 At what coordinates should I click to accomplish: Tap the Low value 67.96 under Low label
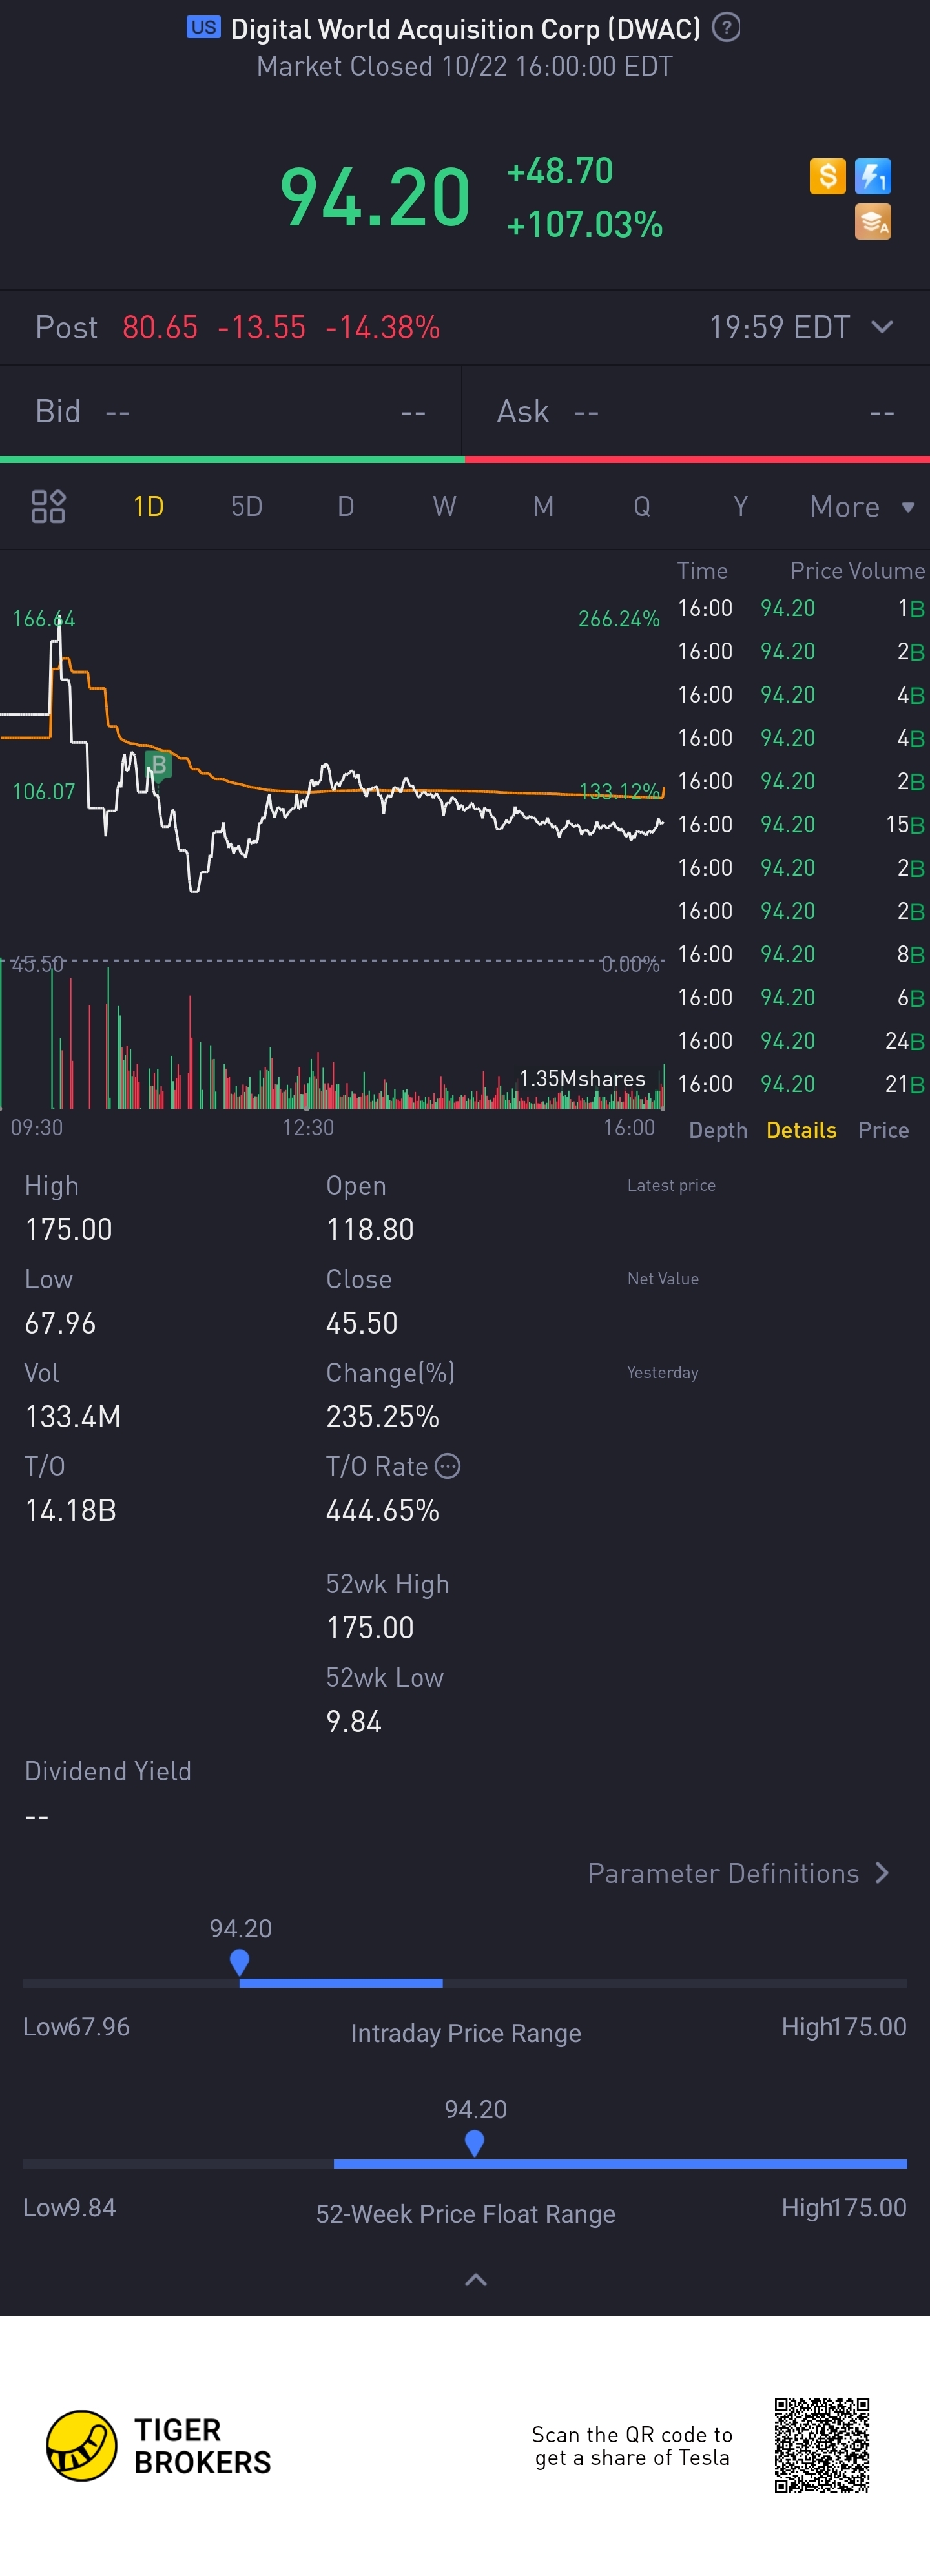coord(60,1323)
